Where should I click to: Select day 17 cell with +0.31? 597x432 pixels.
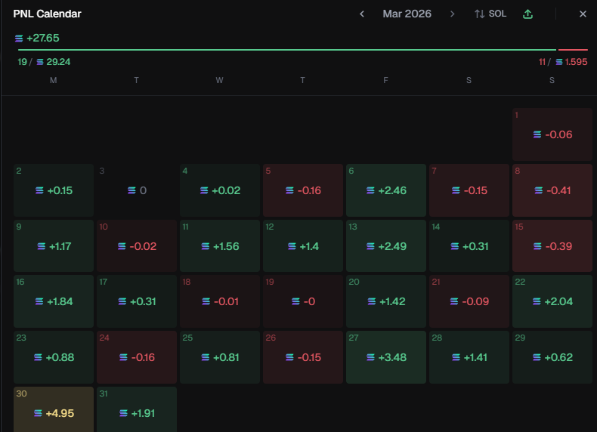(x=137, y=301)
